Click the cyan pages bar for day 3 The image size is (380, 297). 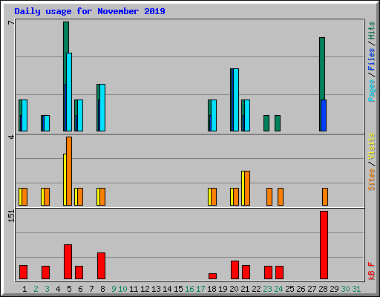click(x=47, y=123)
